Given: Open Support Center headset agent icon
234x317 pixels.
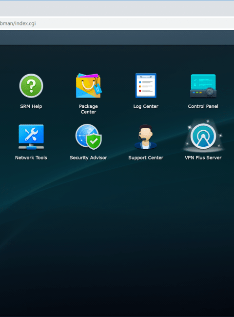Looking at the screenshot, I should [x=146, y=137].
